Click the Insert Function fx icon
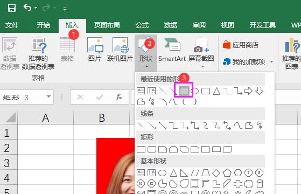The height and width of the screenshot is (194, 301). click(x=119, y=97)
